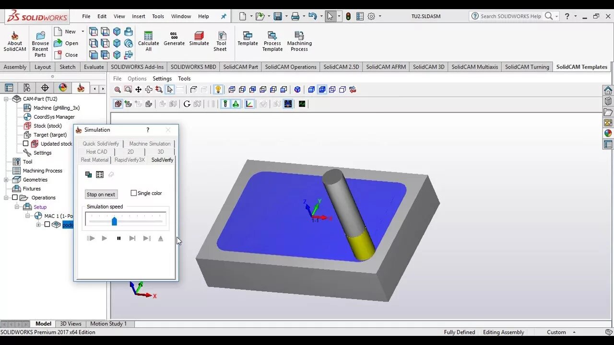614x345 pixels.
Task: Click Stop on next button
Action: click(101, 195)
